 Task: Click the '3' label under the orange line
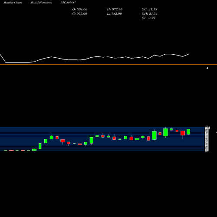pos(207,68)
